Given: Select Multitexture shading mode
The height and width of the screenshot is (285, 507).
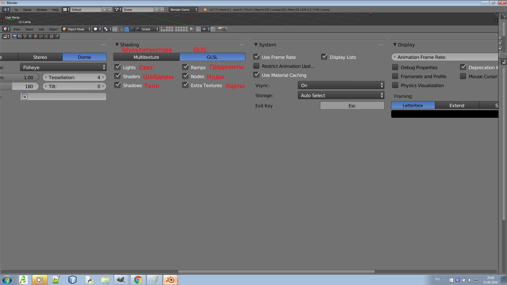Looking at the screenshot, I should pos(146,57).
